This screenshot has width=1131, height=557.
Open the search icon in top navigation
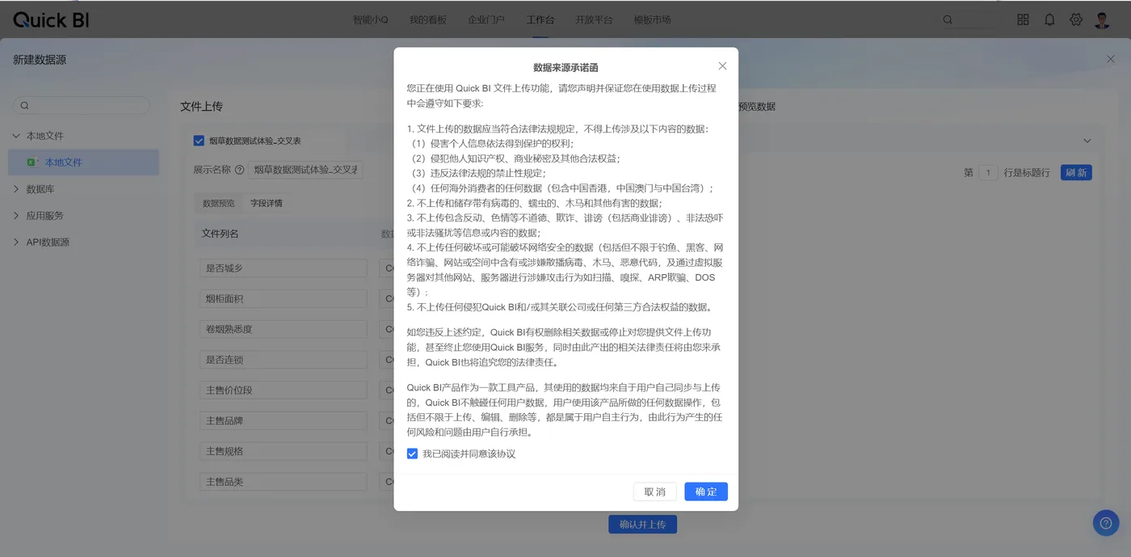[x=948, y=19]
